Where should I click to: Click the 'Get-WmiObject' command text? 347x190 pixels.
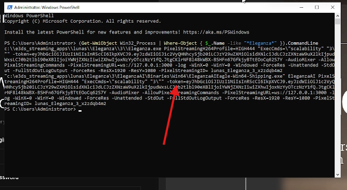click(x=99, y=43)
